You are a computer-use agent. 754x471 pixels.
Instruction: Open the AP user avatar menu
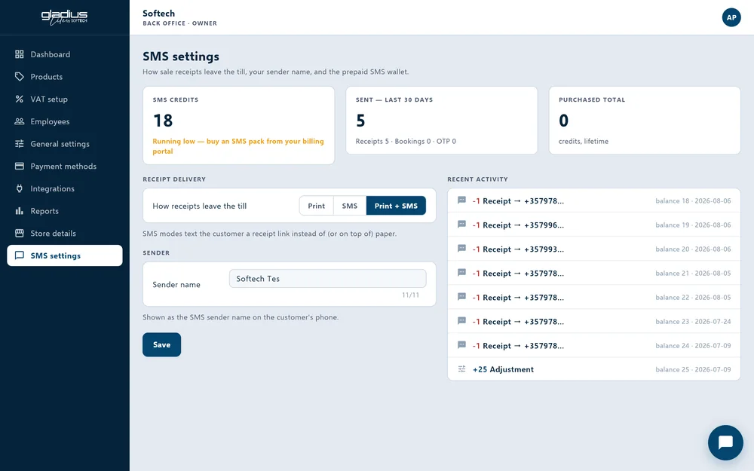(x=731, y=17)
